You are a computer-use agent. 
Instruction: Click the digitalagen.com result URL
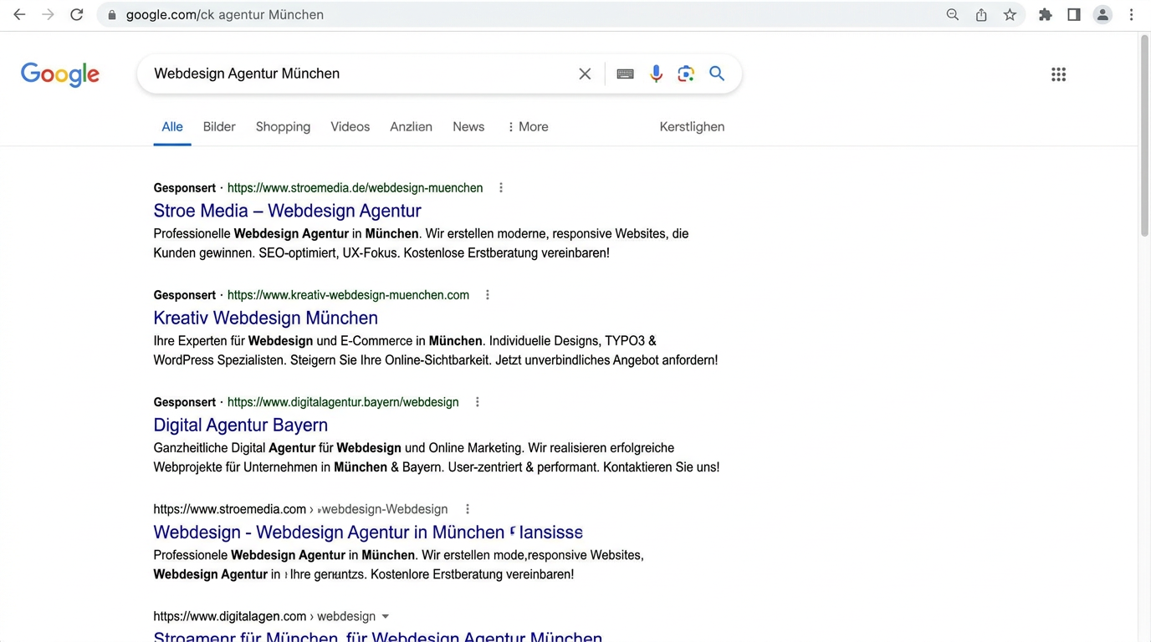pos(264,617)
